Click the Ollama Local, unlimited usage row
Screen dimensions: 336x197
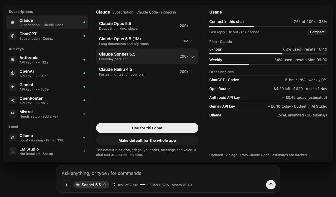click(268, 115)
